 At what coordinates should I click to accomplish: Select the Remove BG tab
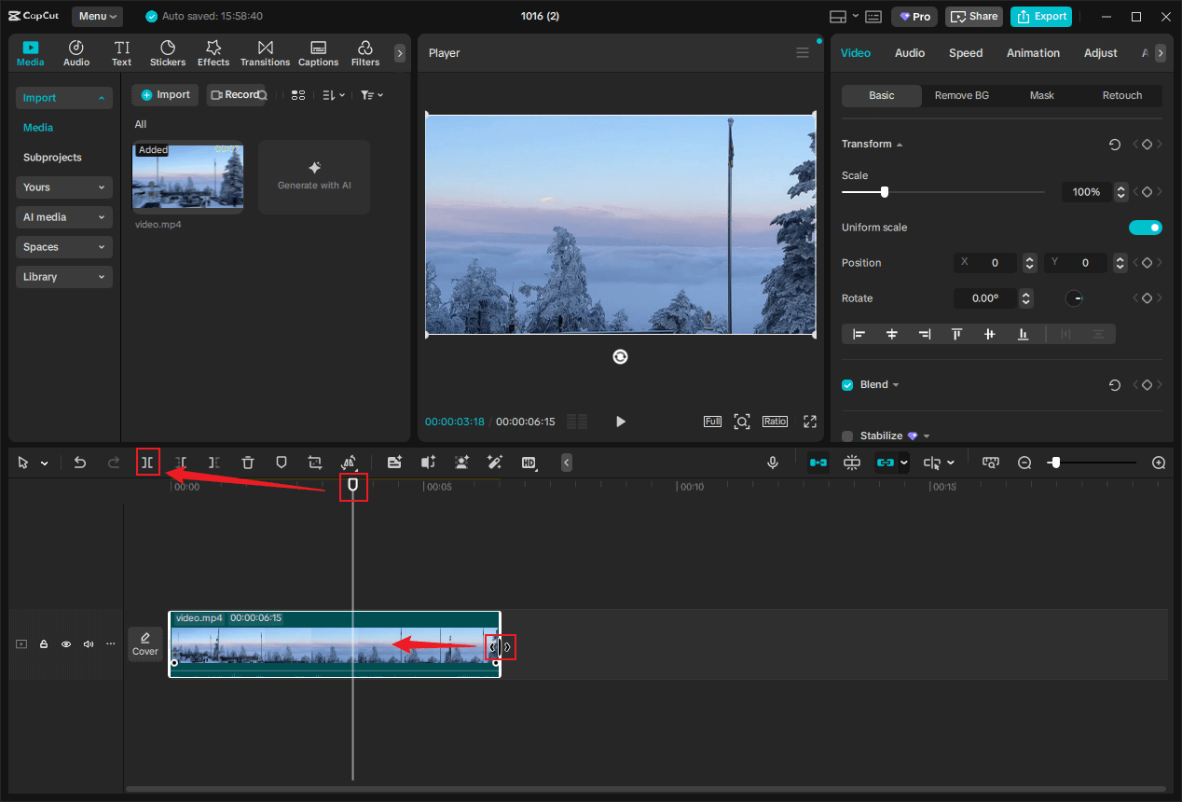pos(961,95)
